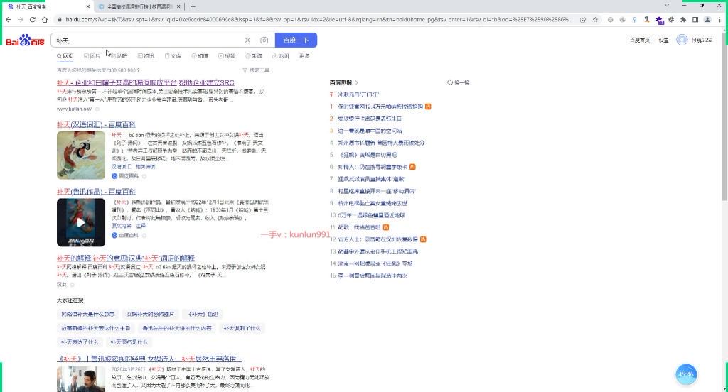Select the 地图 search tab

point(280,55)
